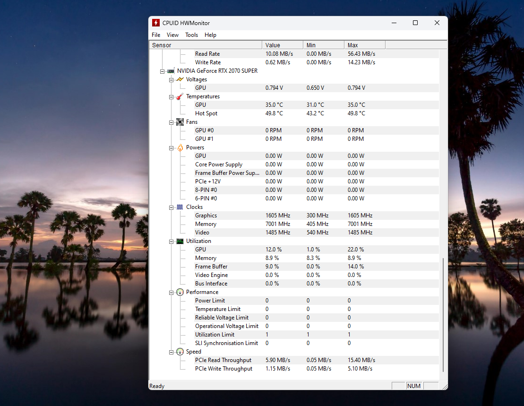Collapse the NVIDIA GeForce RTX 2070 SUPER node
Viewport: 524px width, 406px height.
tap(163, 71)
